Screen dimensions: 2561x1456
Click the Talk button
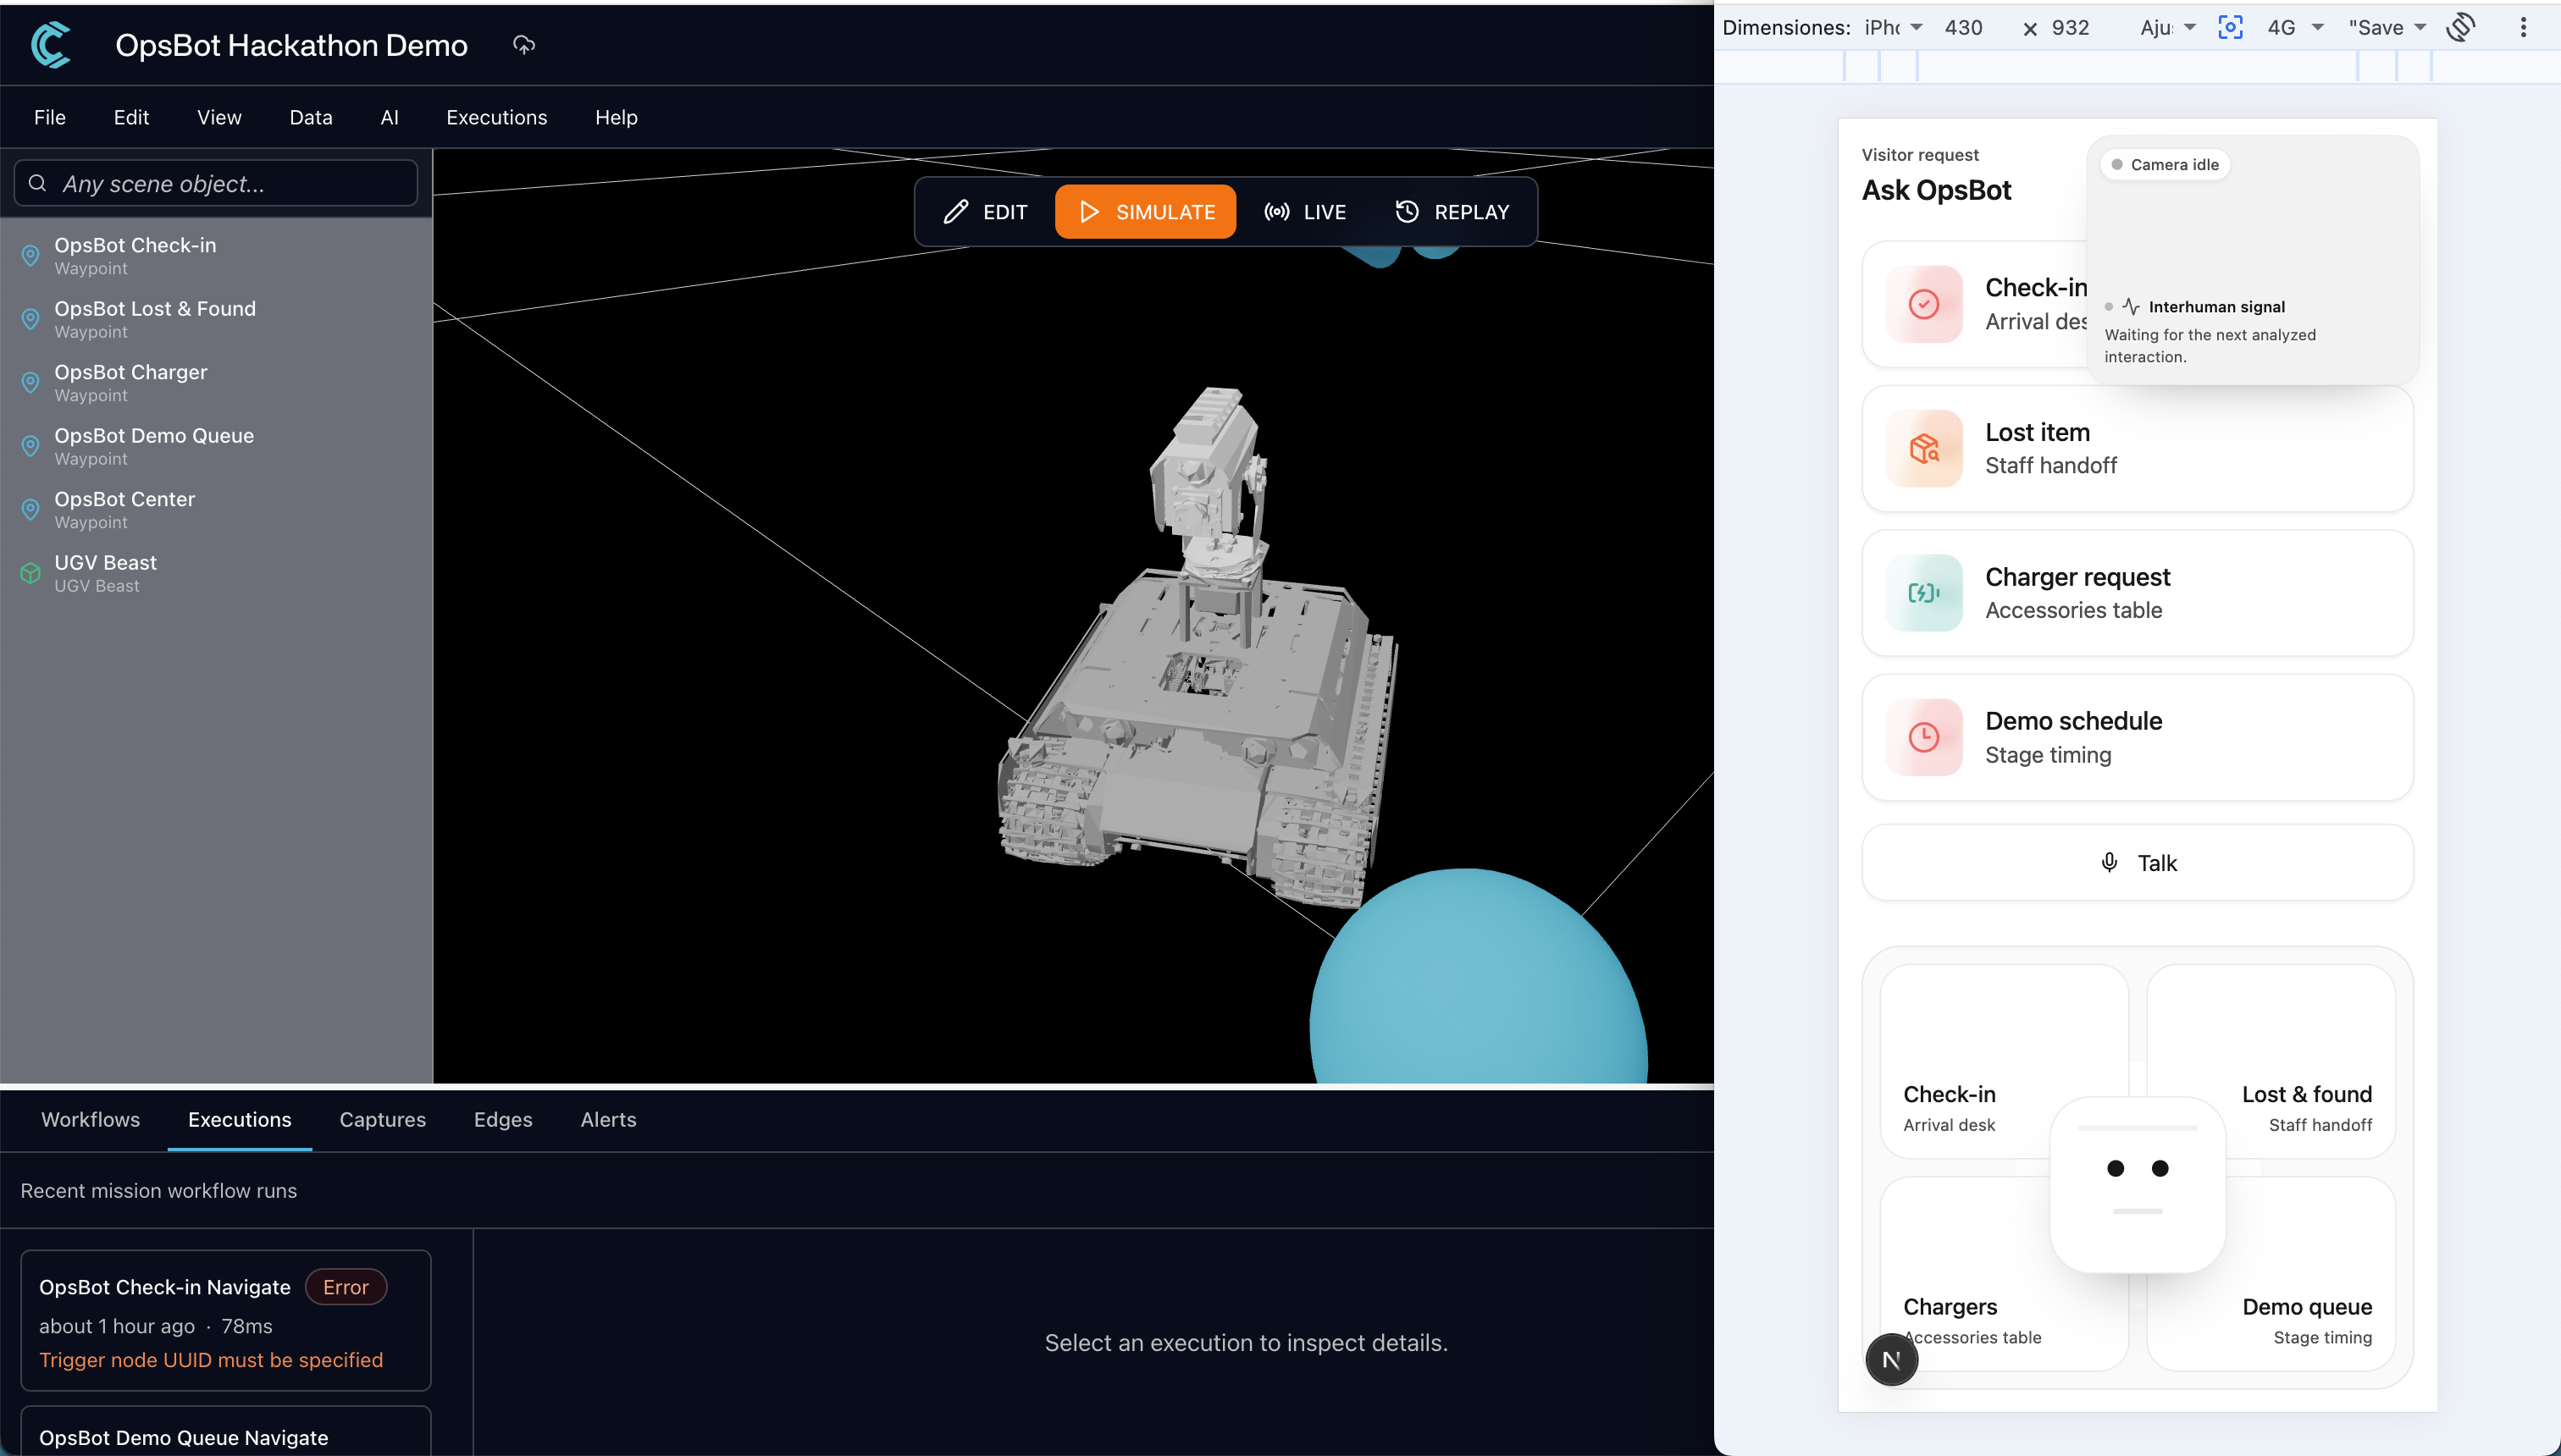point(2137,862)
